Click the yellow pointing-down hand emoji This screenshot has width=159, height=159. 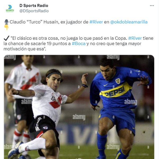[x=6, y=27]
